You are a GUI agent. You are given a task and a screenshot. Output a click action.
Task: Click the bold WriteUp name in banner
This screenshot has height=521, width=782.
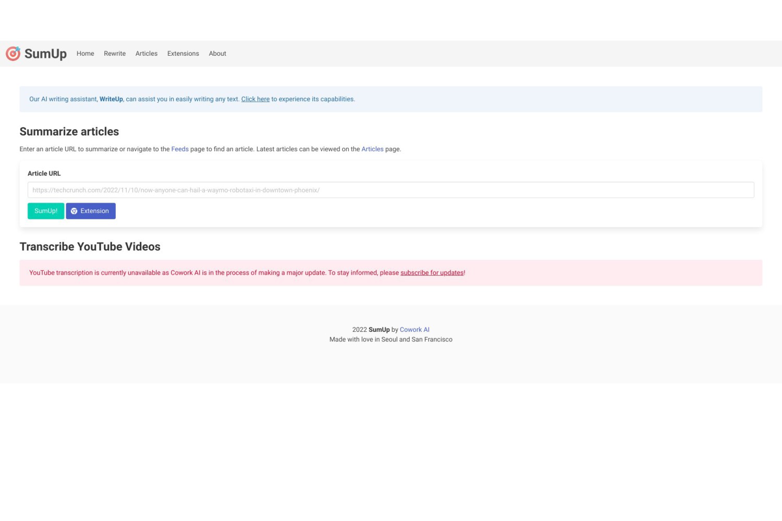pos(111,99)
